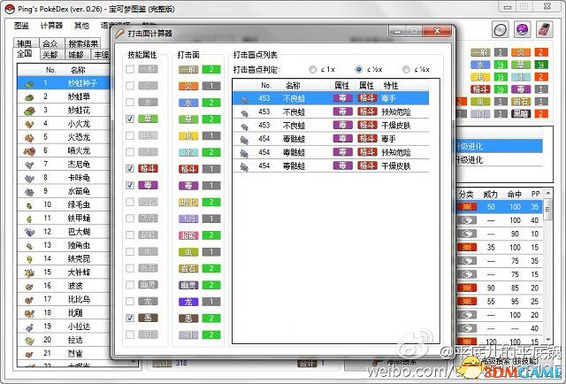
Task: Click the 龙 badge in 打击面 column
Action: click(x=188, y=302)
